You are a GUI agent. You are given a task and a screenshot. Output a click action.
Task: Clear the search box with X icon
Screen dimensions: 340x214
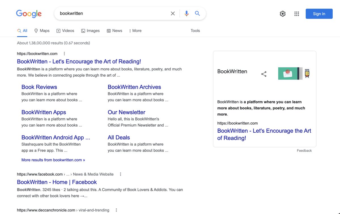(173, 14)
